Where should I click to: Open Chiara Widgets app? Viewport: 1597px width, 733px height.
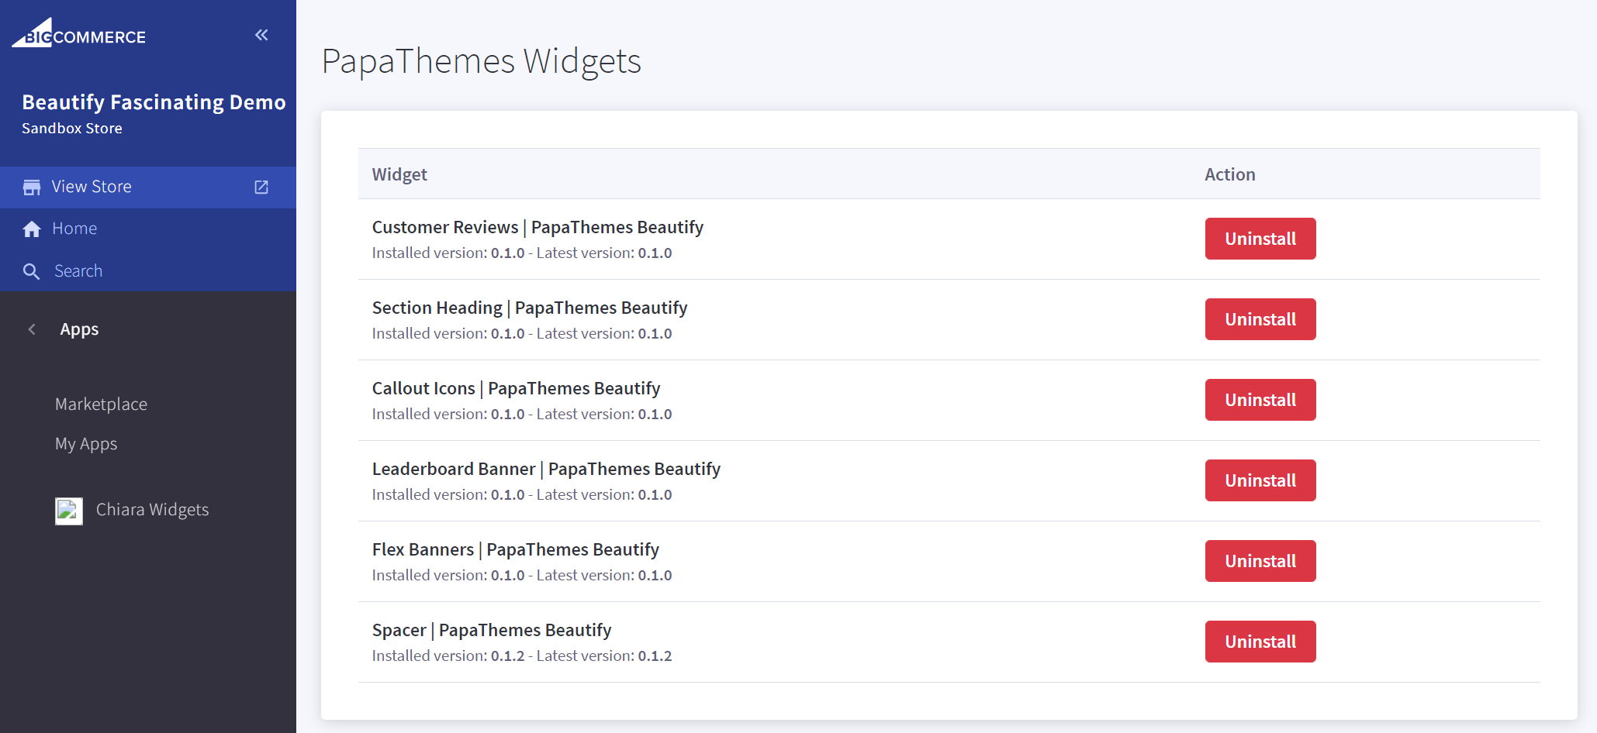(152, 510)
